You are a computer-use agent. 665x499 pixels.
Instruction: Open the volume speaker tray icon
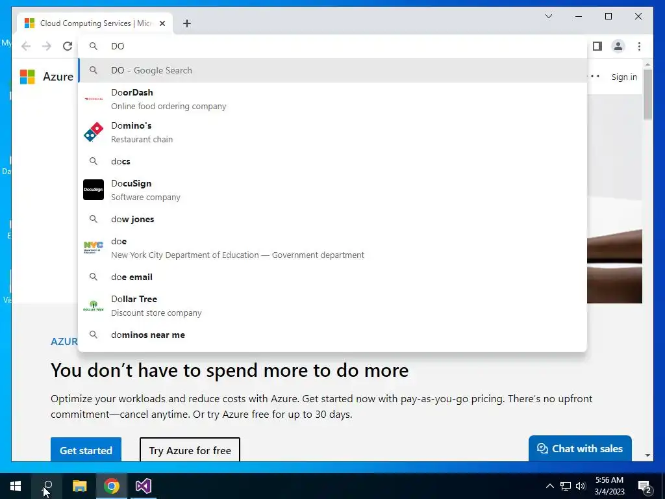tap(581, 486)
